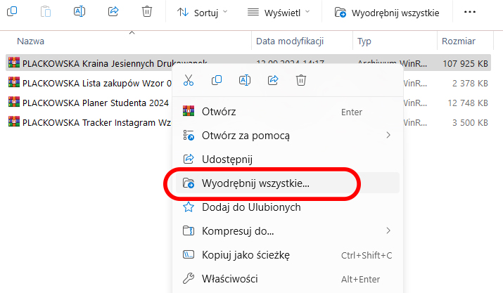This screenshot has height=293, width=503.
Task: Click the Cut scissors icon in context menu
Action: click(x=189, y=80)
